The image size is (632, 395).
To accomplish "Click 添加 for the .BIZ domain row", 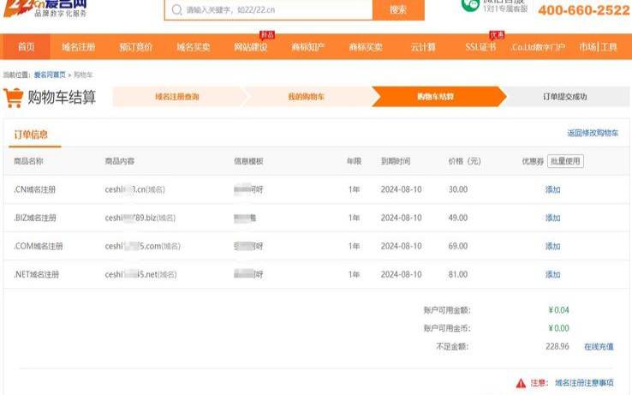I will (x=552, y=218).
